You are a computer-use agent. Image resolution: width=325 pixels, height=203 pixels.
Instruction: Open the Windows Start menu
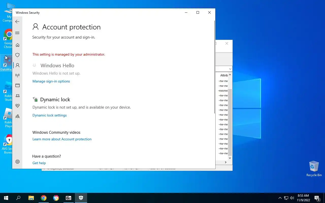6,198
